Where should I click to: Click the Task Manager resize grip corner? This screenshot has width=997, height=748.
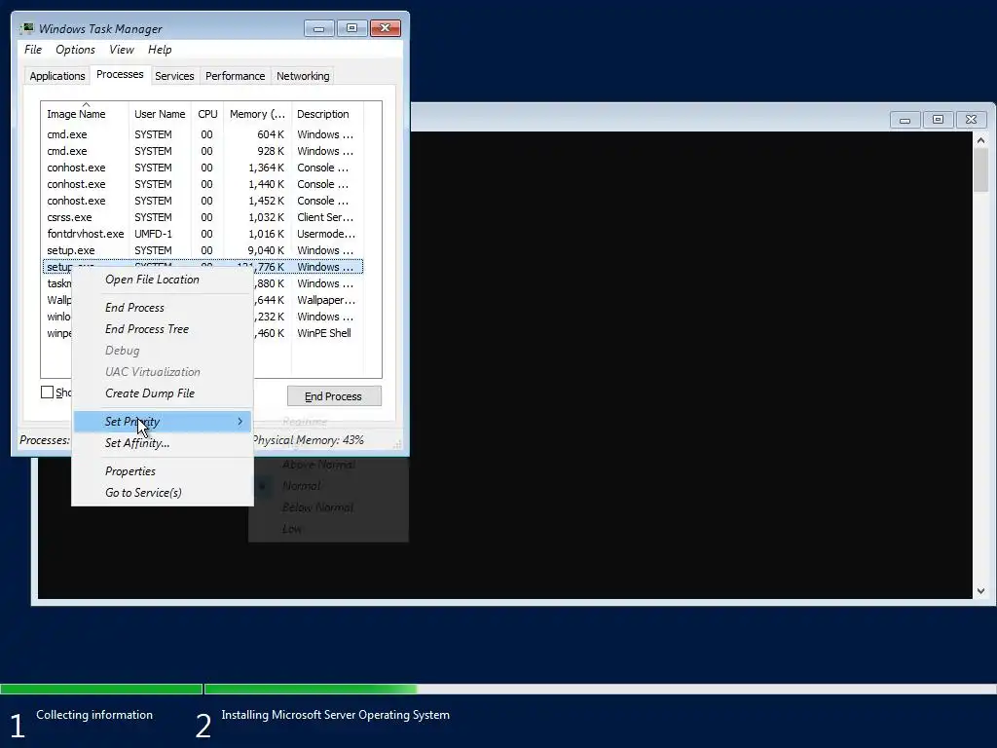tap(397, 444)
